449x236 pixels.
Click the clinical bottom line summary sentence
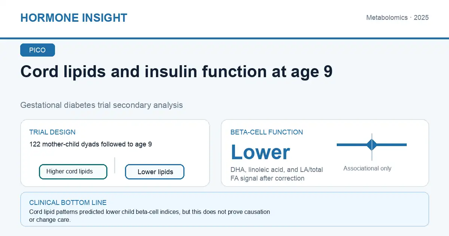tap(150, 216)
